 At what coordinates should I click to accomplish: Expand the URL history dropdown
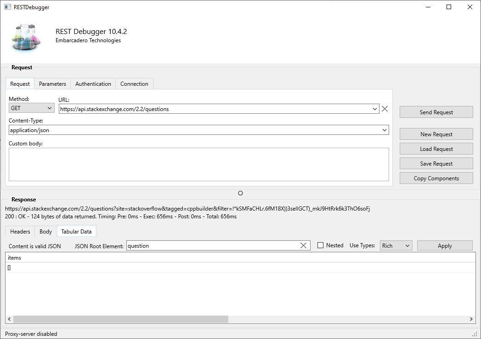coord(374,109)
